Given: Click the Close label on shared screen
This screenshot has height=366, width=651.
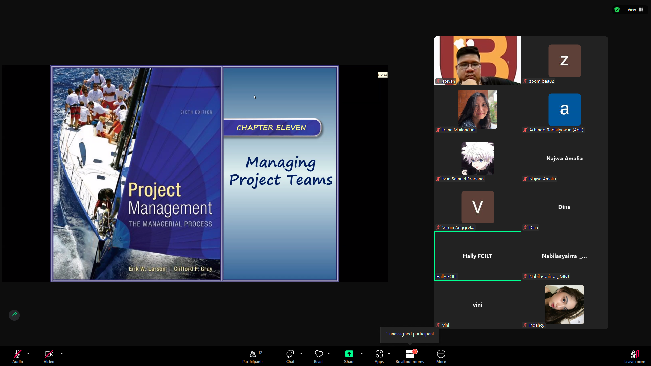Looking at the screenshot, I should pos(382,75).
